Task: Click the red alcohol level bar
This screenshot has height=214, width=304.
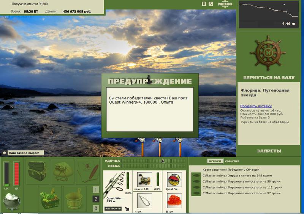Action: [x=17, y=174]
